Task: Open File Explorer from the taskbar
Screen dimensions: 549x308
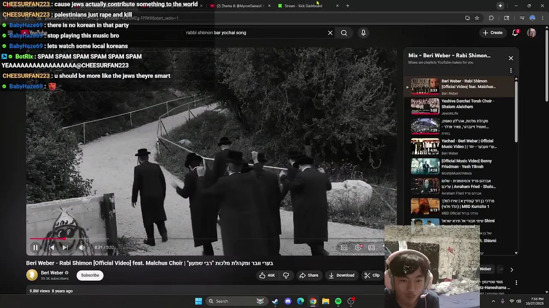Action: [326, 301]
